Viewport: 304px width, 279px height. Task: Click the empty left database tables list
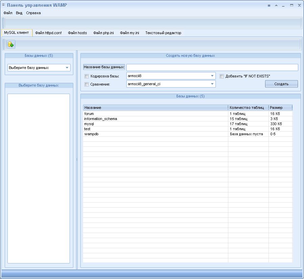[x=39, y=179]
